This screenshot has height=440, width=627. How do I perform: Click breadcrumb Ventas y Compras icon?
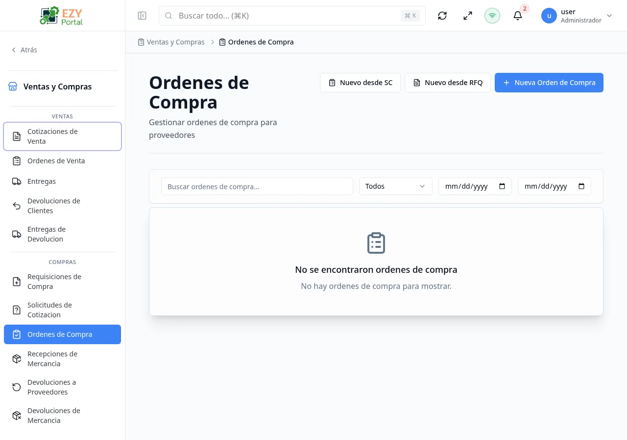(x=141, y=42)
